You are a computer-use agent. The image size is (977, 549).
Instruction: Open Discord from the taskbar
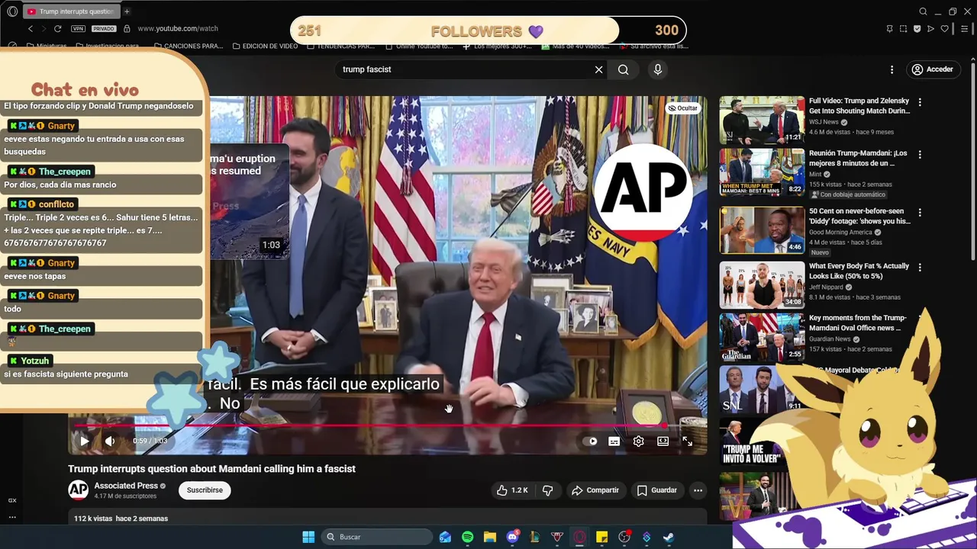513,537
